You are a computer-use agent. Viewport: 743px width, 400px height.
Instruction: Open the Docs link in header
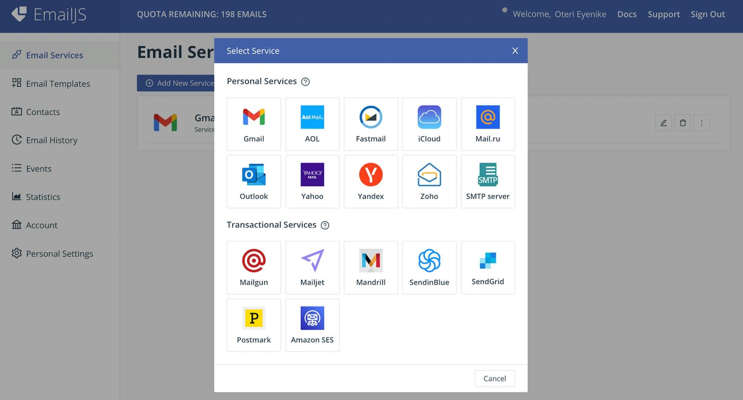[x=627, y=14]
